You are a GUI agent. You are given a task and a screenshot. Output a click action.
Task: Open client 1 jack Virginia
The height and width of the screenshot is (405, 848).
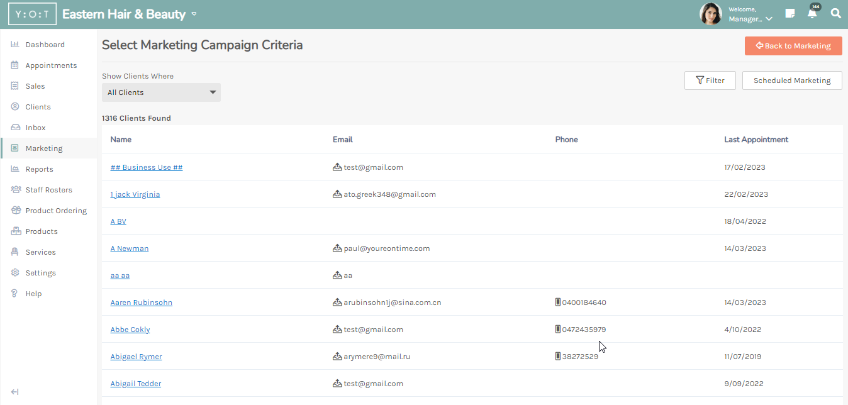(x=135, y=194)
